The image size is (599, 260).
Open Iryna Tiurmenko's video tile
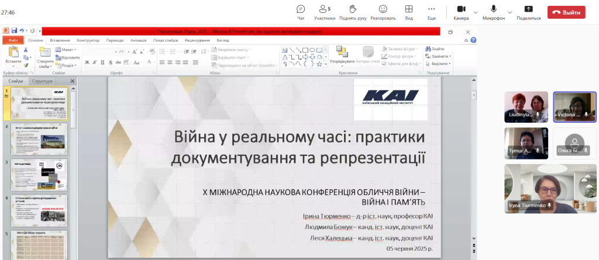pos(550,188)
